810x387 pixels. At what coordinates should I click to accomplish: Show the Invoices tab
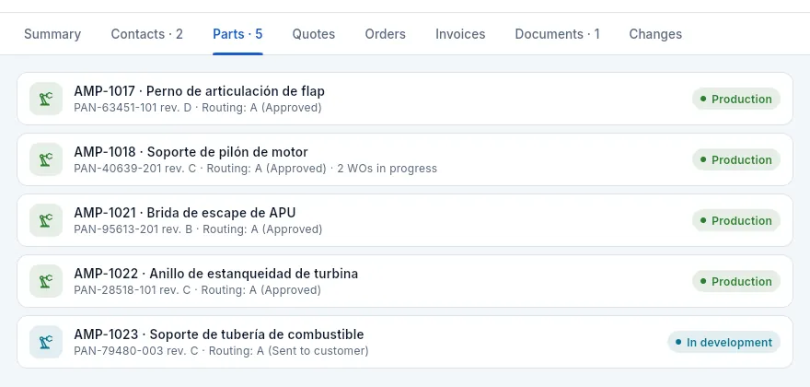460,34
